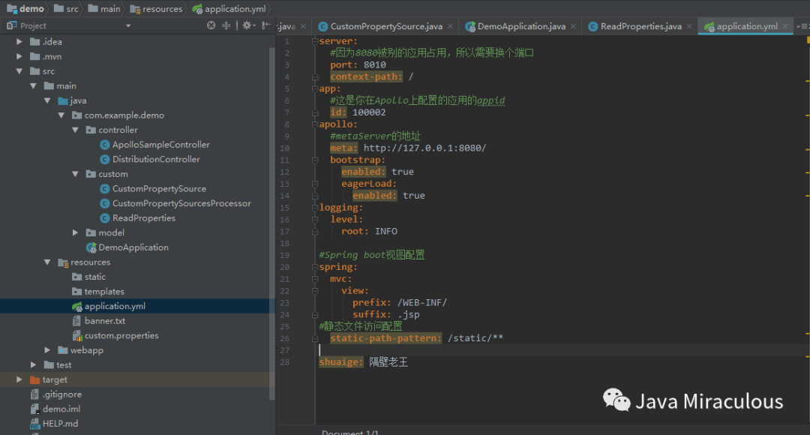
Task: Click CustomPropertySourcesProcessor class icon
Action: [x=105, y=203]
